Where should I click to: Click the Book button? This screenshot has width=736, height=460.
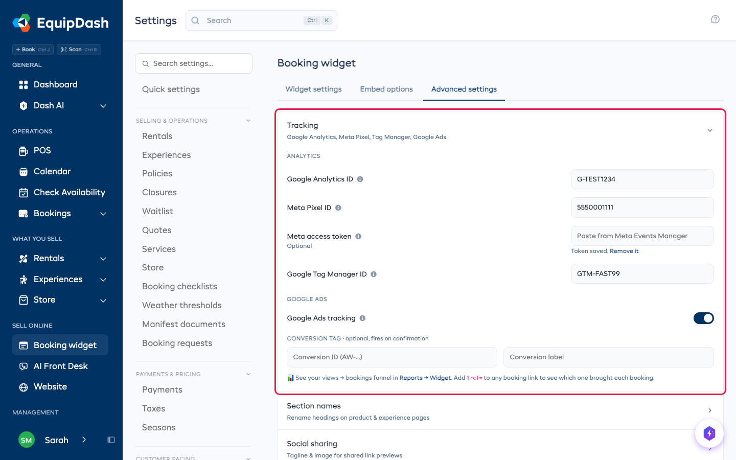(33, 50)
